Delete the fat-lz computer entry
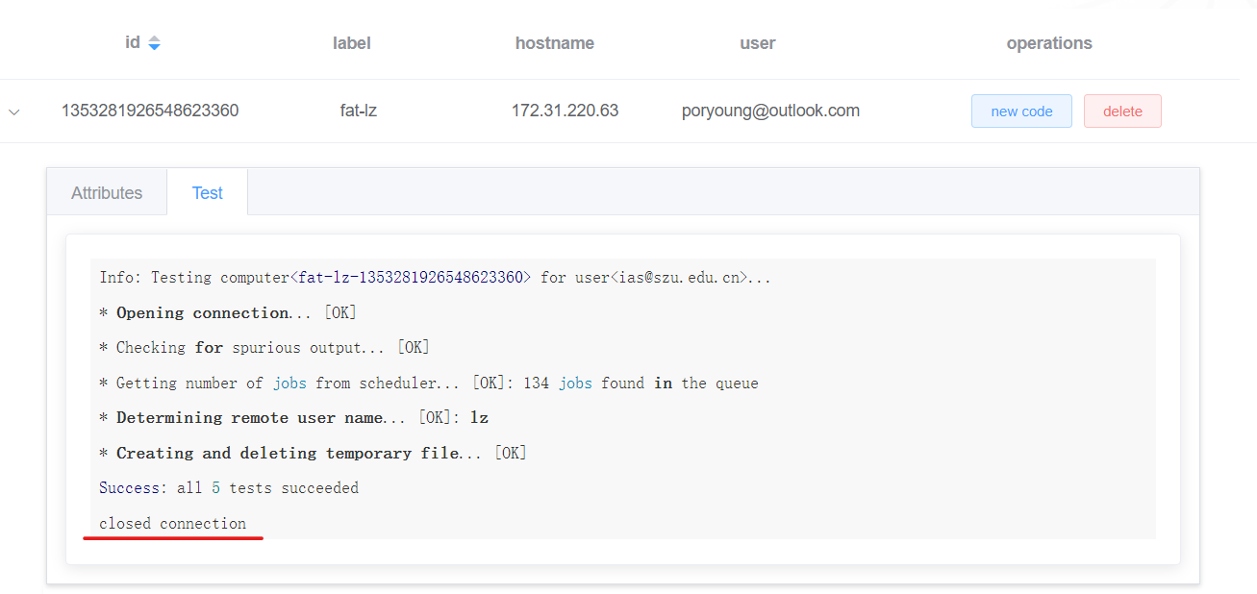 tap(1122, 111)
